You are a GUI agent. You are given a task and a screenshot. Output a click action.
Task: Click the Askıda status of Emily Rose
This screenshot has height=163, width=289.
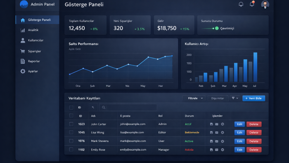[189, 150]
